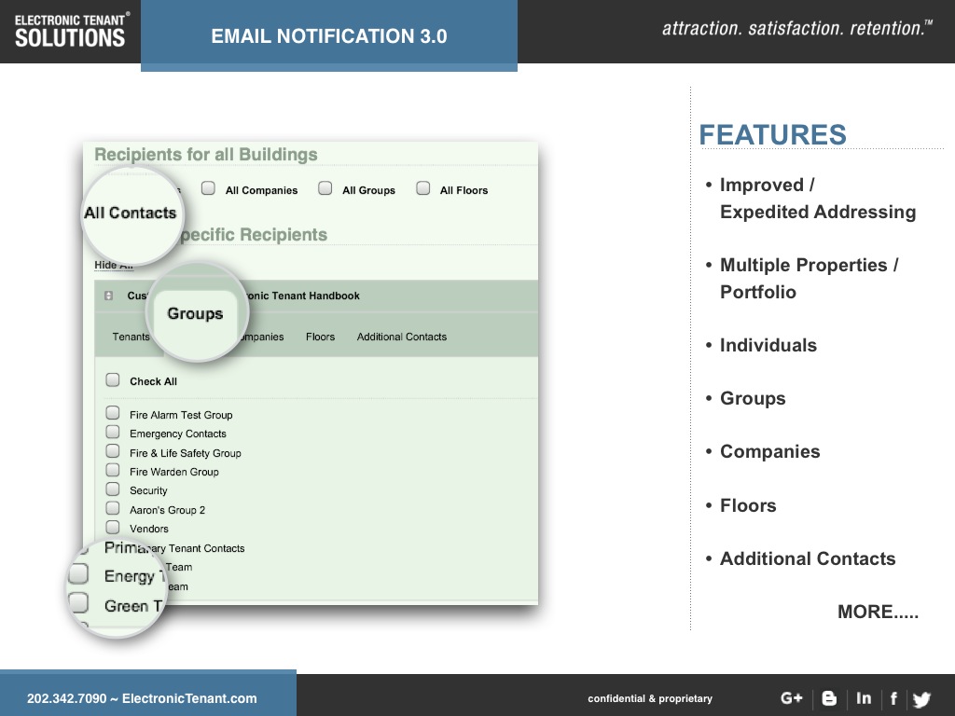Select the Tenants tab
The image size is (955, 716).
131,337
